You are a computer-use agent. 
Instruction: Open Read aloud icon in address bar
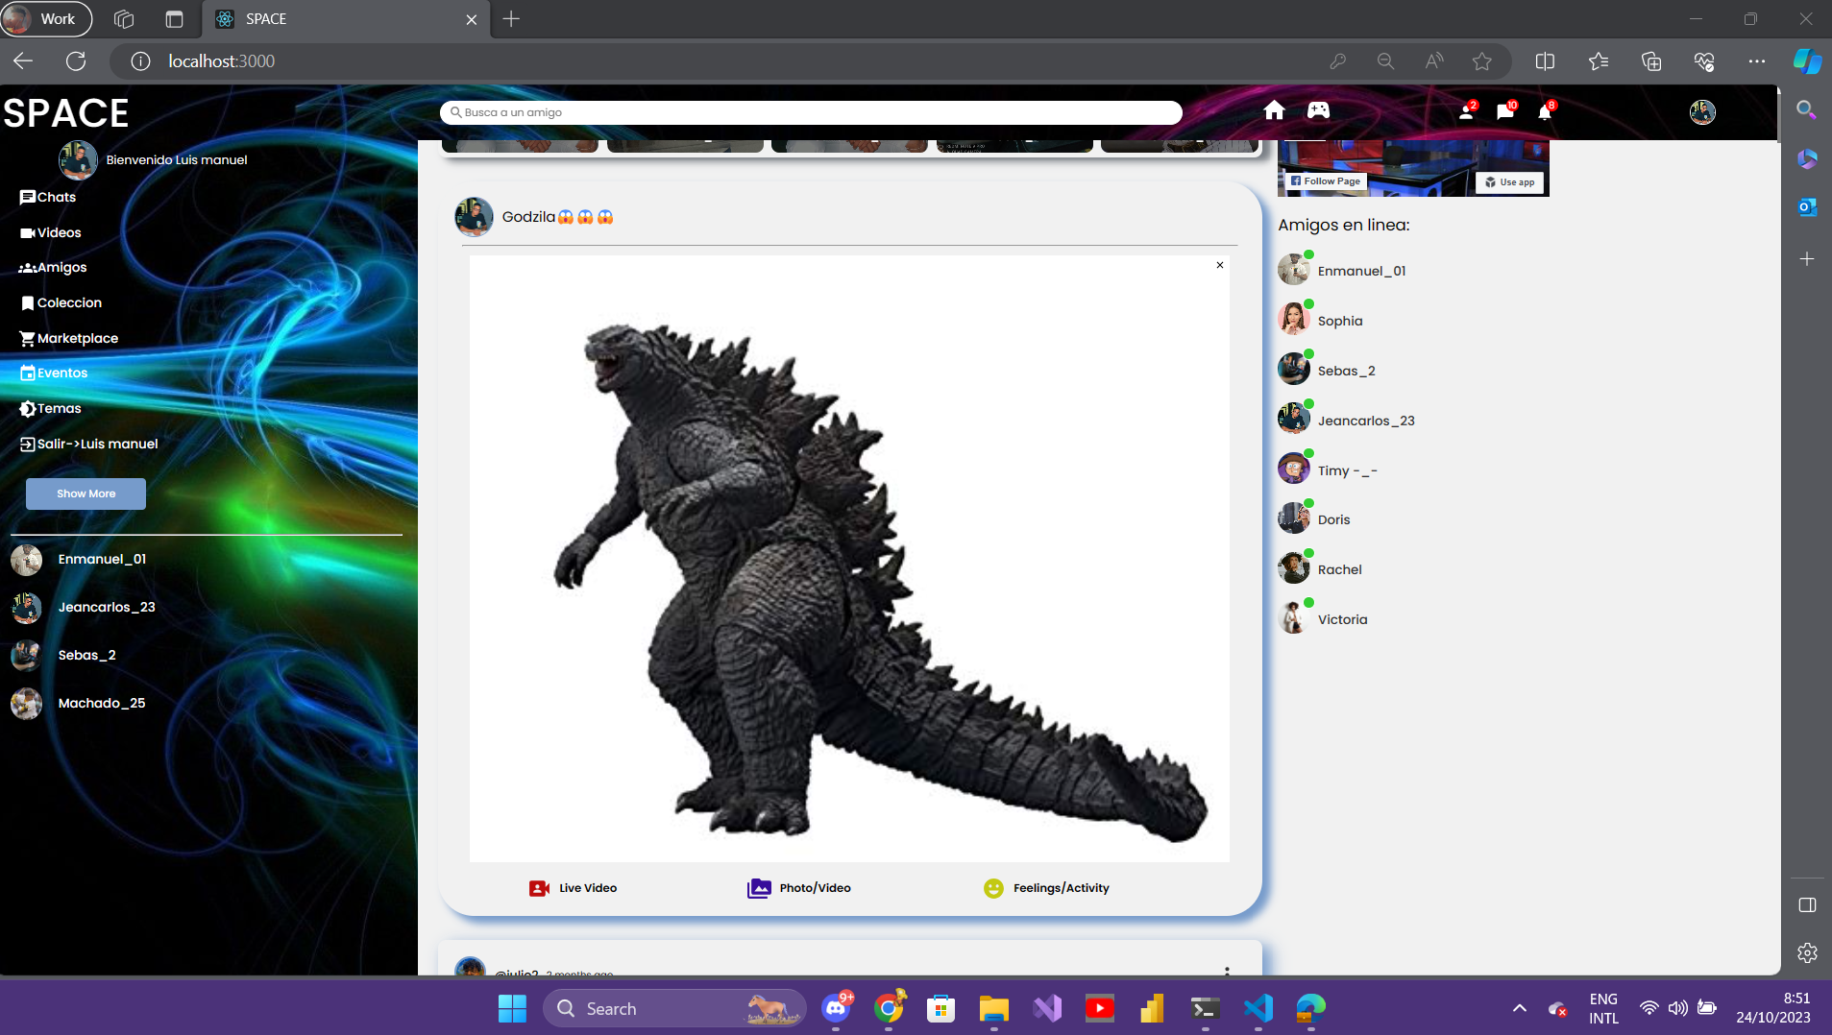tap(1434, 60)
